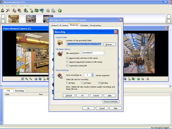172x129 pixels.
Task: Open the Tools menu
Action: (21, 6)
